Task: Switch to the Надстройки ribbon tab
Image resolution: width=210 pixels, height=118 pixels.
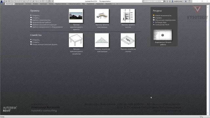Action: coord(100,4)
